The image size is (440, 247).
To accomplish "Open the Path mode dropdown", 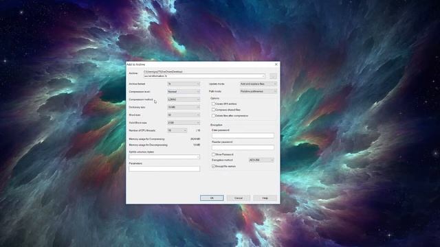I will point(258,91).
